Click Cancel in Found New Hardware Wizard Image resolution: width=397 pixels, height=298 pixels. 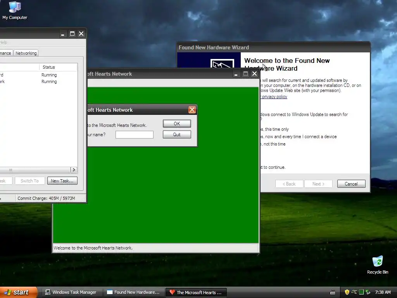coord(351,184)
